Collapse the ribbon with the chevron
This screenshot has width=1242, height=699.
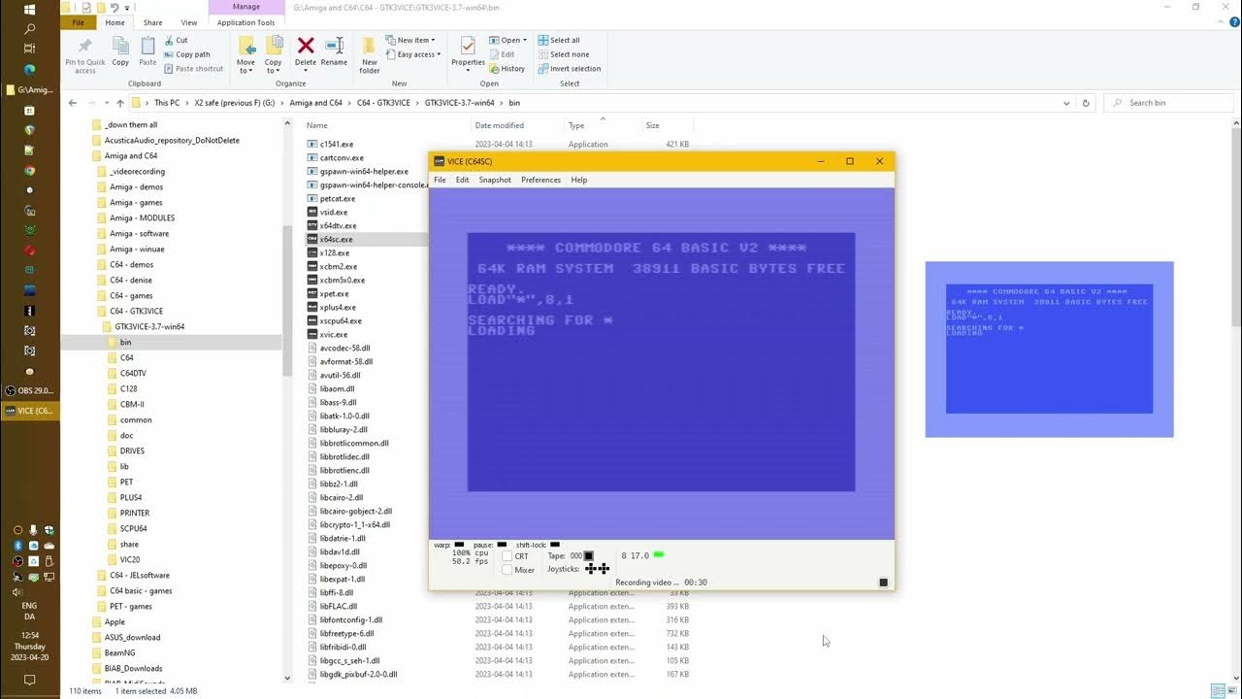tap(1220, 22)
